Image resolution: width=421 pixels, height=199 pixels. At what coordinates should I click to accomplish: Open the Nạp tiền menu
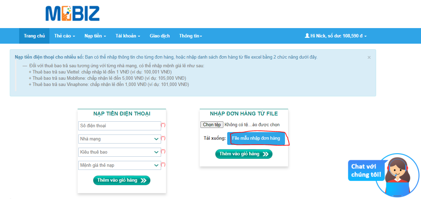tap(95, 36)
